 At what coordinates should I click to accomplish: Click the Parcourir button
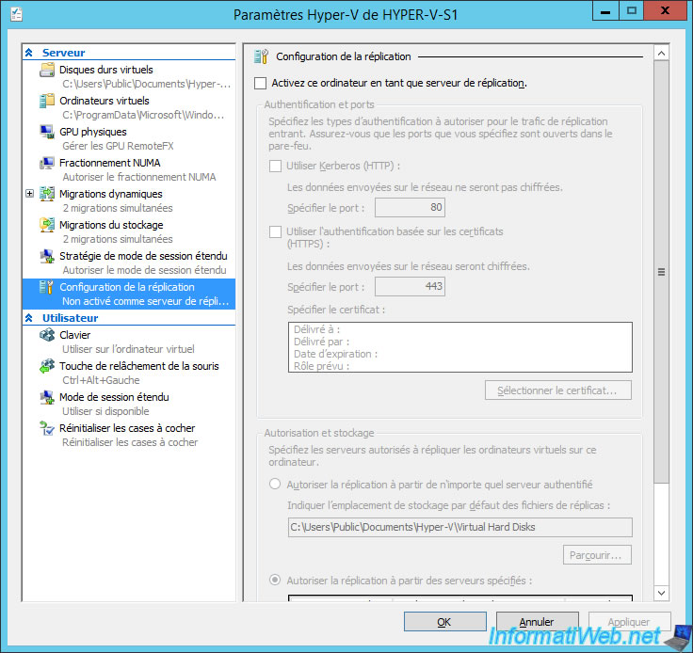click(597, 555)
